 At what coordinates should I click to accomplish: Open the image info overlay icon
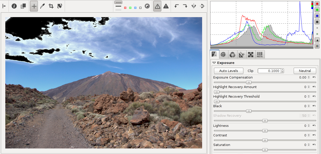point(14,6)
